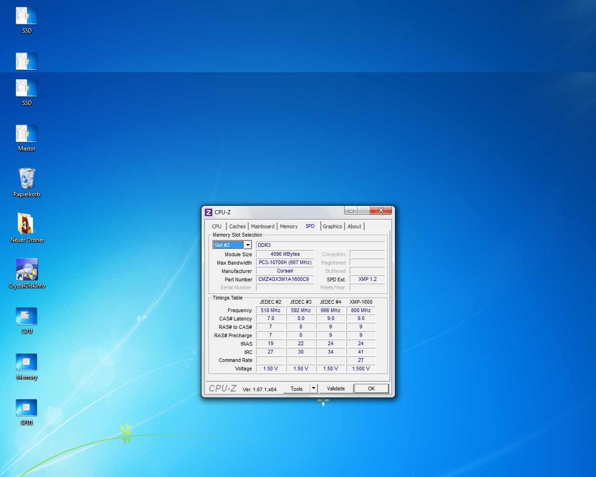Image resolution: width=596 pixels, height=477 pixels.
Task: Click the tRC value 34
Action: [x=331, y=352]
